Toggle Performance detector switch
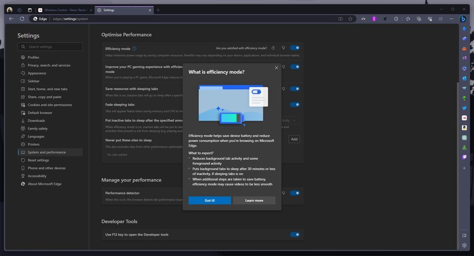This screenshot has width=474, height=256. point(295,193)
